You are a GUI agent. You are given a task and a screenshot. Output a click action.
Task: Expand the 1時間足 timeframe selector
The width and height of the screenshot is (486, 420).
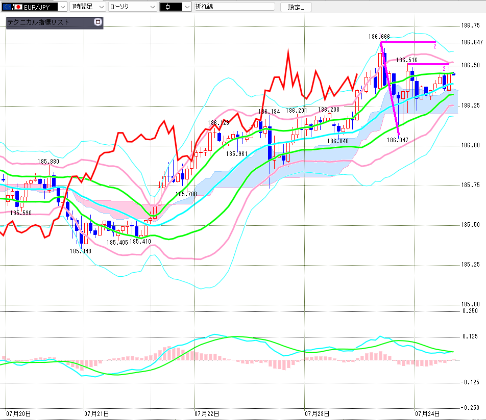pyautogui.click(x=88, y=7)
